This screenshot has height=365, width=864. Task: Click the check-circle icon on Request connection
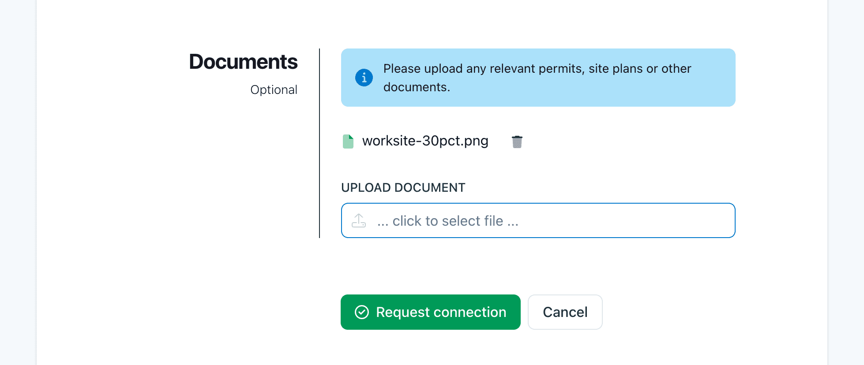pyautogui.click(x=362, y=312)
